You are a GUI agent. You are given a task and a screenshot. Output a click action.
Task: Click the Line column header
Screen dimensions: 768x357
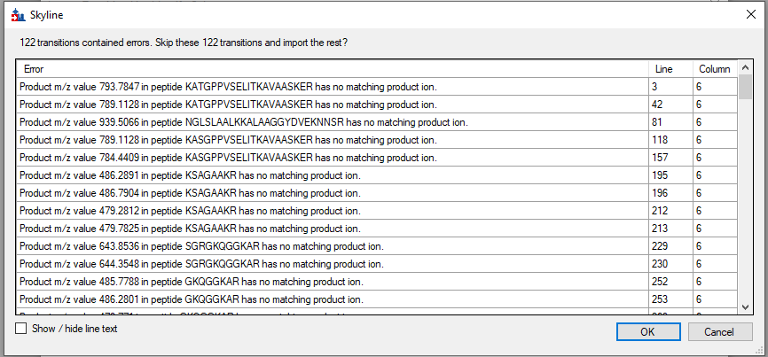tap(670, 68)
